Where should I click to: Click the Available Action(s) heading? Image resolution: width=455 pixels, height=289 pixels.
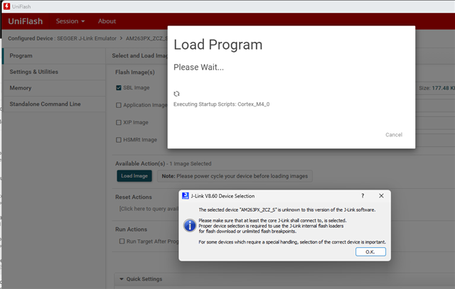tap(140, 163)
